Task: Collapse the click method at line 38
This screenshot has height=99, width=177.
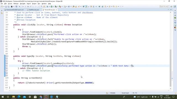Action: click(x=8, y=24)
